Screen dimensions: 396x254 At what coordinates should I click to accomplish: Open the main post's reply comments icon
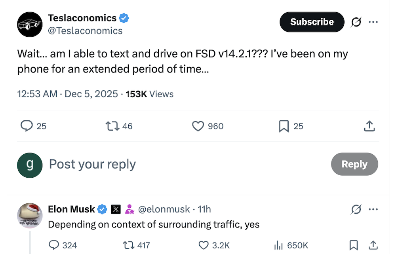[x=27, y=126]
